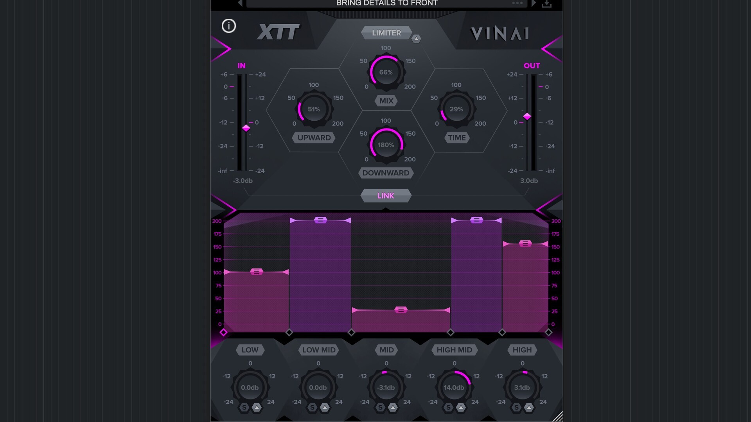Click the DOWNWARD label button
751x422 pixels.
(x=386, y=173)
